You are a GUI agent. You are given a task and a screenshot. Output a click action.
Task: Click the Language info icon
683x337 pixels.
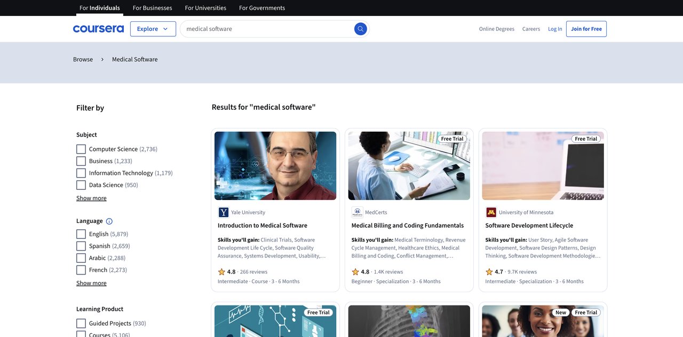109,221
